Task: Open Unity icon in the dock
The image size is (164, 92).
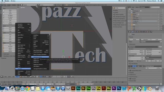Action: tap(139, 88)
